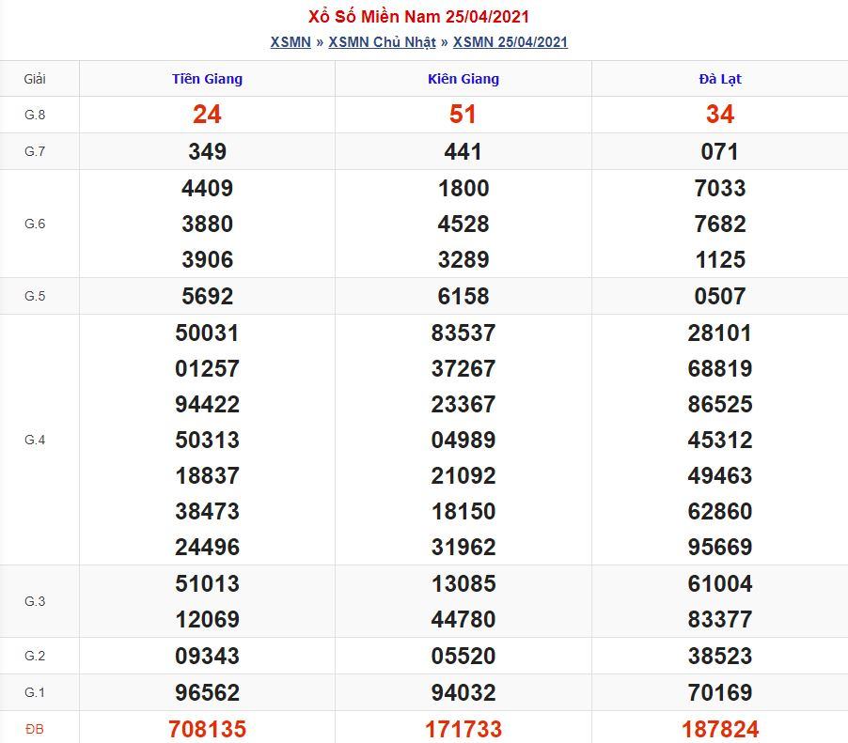Viewport: 848px width, 743px height.
Task: Select the number 01257
Action: (x=207, y=368)
